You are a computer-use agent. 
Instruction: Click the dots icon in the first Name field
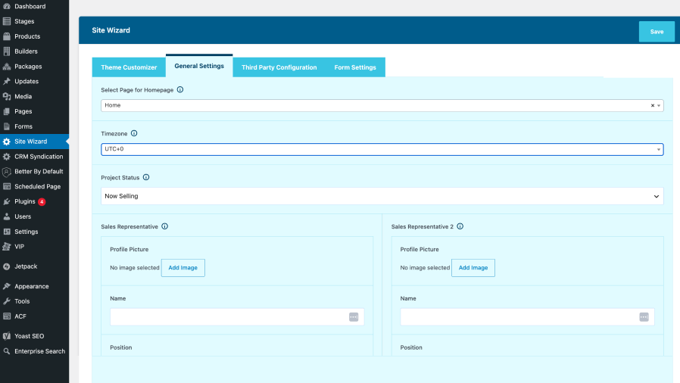pyautogui.click(x=354, y=317)
